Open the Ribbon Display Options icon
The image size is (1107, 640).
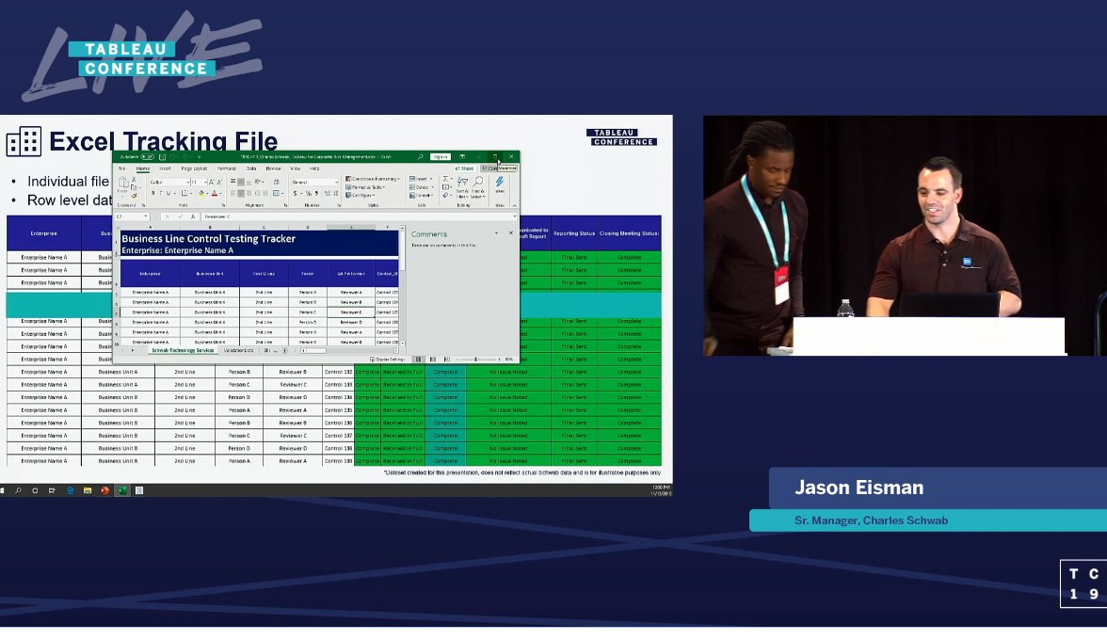click(x=462, y=156)
